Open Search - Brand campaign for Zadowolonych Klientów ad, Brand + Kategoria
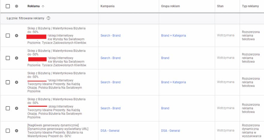Screen dimensions: 264x140 tap(110, 36)
